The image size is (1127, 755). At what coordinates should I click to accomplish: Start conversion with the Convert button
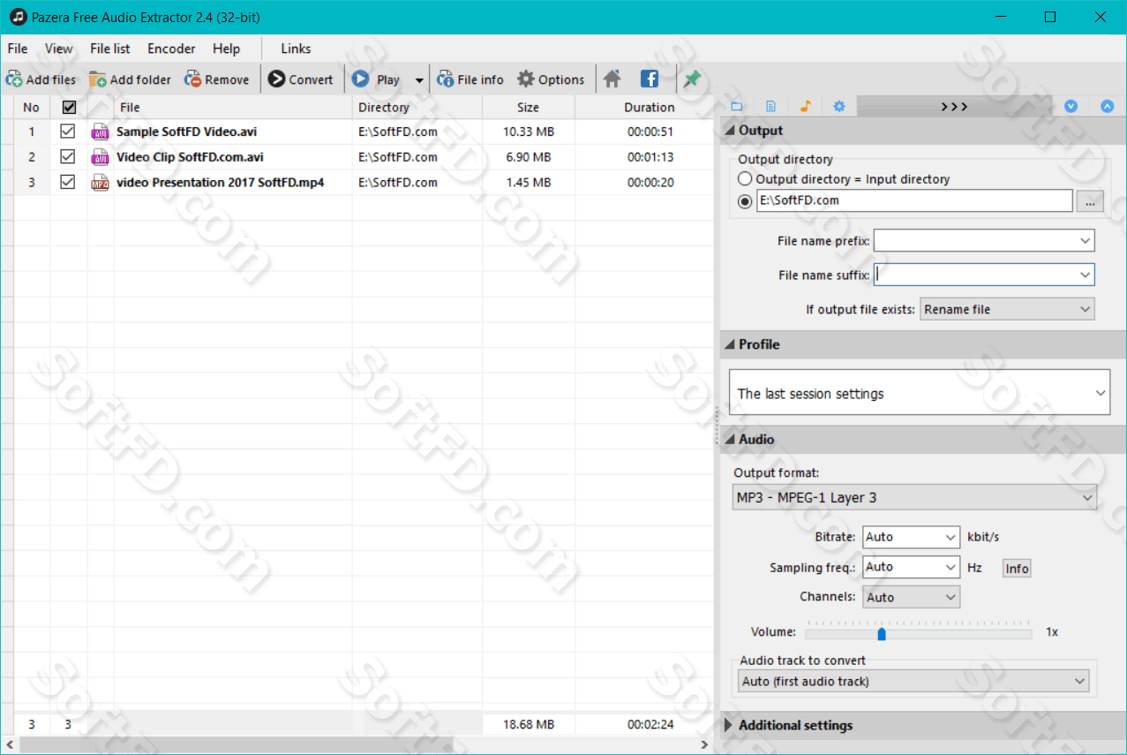(x=301, y=79)
